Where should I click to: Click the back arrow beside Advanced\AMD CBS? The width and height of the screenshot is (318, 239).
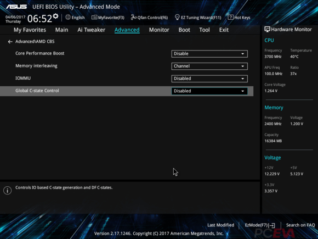pos(10,42)
